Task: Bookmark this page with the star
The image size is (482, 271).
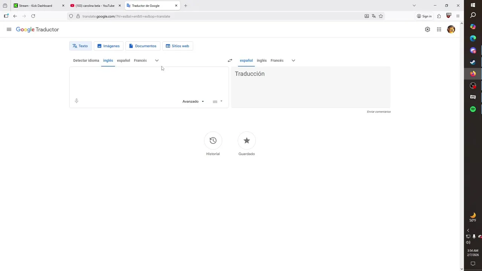Action: [x=381, y=16]
